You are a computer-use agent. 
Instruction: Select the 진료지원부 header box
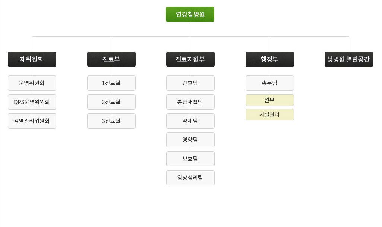[x=190, y=59]
